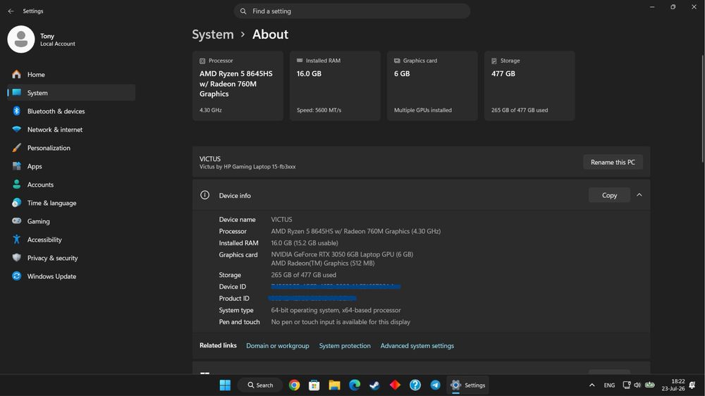Click the volume speaker tray icon

(637, 385)
